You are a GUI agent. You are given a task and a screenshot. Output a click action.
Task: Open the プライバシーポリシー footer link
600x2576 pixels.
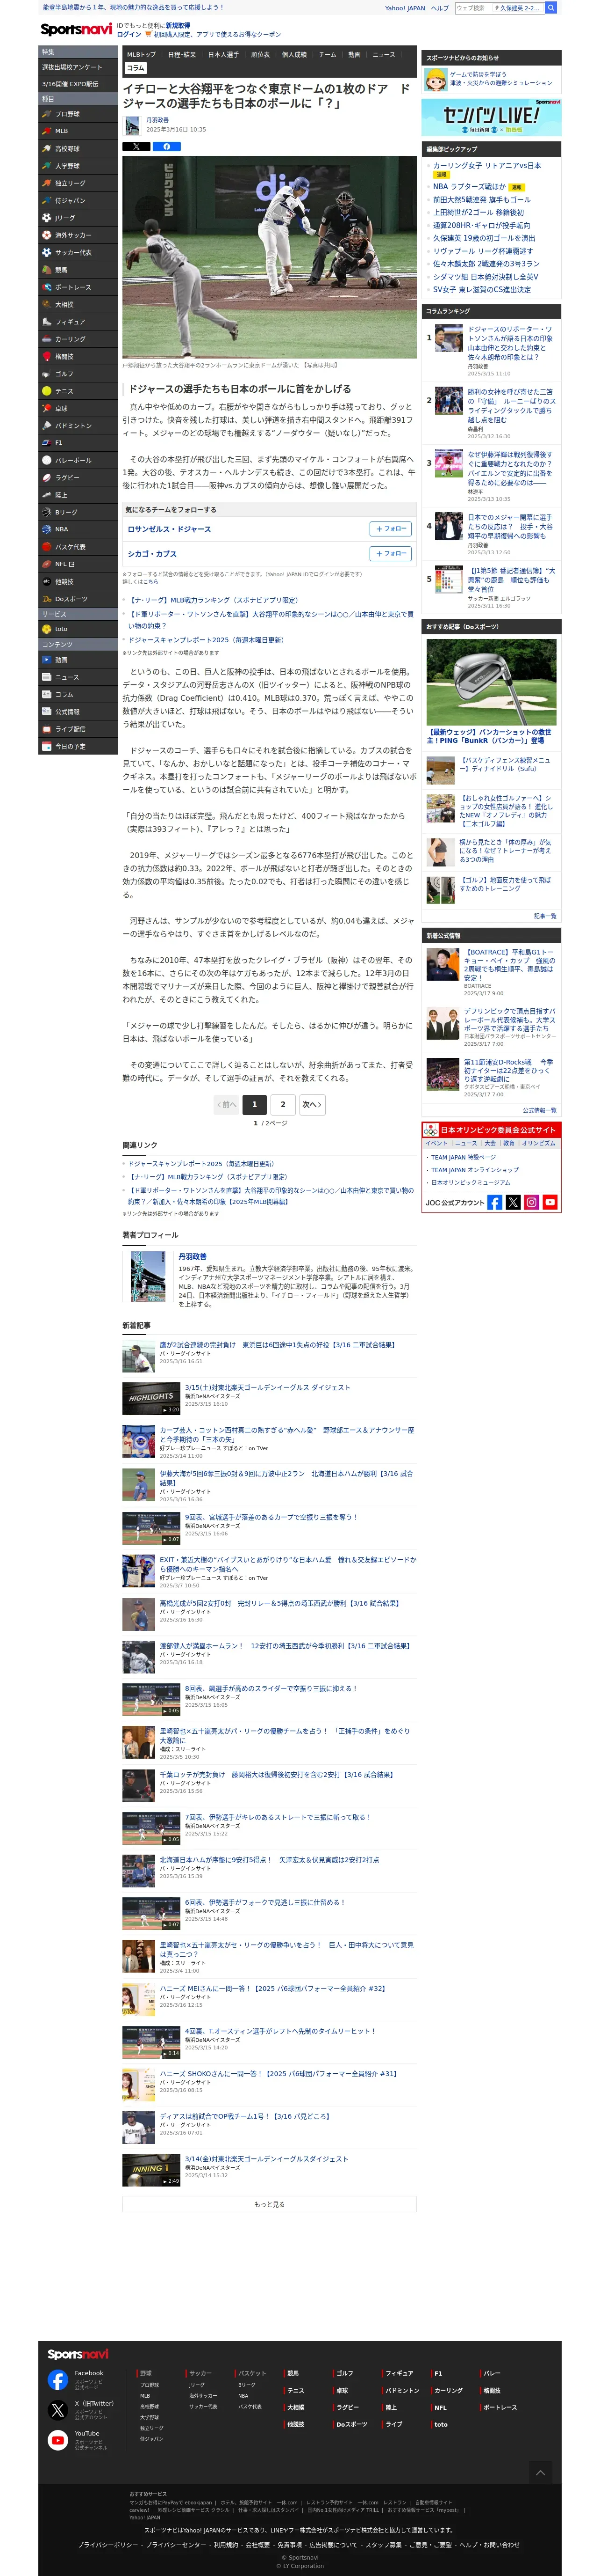(x=108, y=2544)
